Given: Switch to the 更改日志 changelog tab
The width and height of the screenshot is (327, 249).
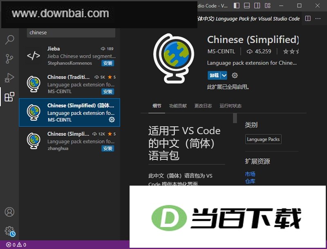Looking at the screenshot, I should pyautogui.click(x=203, y=106).
